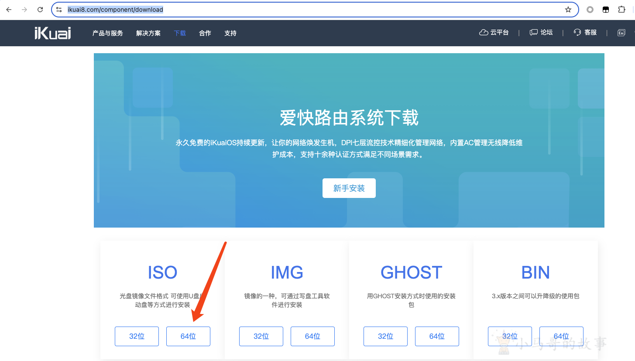Screen dimensions: 635x361
Task: Download the GHOST 64位 version
Action: pos(437,336)
